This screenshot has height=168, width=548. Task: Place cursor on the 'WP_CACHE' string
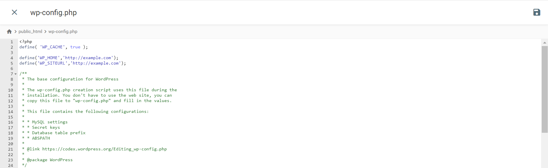point(53,47)
